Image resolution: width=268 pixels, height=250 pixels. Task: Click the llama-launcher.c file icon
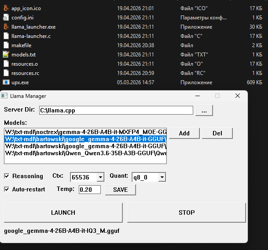tap(6, 36)
